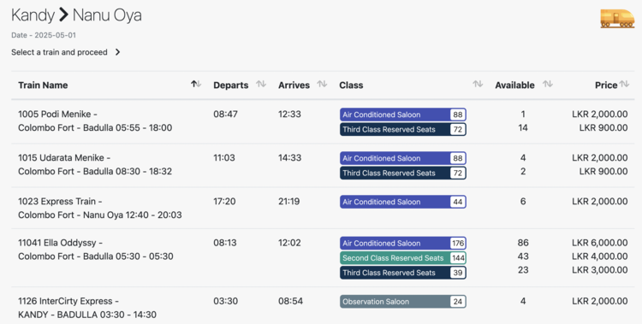Click Colombo Fort - Badulla 05:30 - 05:30 route
Image resolution: width=642 pixels, height=324 pixels.
[96, 256]
